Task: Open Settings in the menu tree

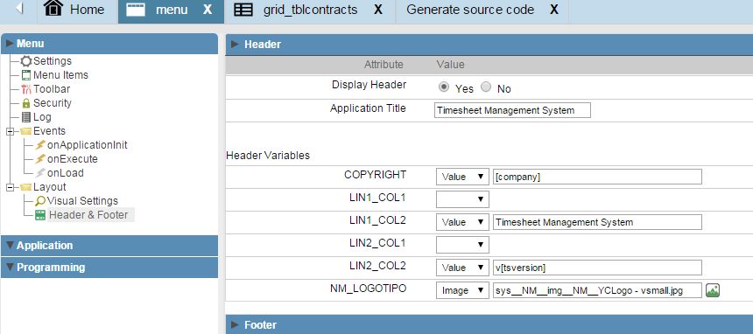Action: click(53, 61)
